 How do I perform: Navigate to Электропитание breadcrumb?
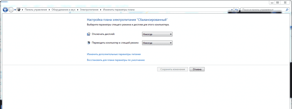89,10
